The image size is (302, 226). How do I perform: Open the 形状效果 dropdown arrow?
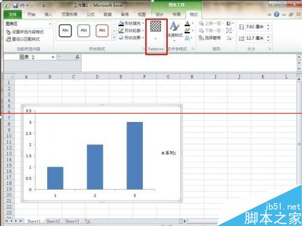(143, 37)
